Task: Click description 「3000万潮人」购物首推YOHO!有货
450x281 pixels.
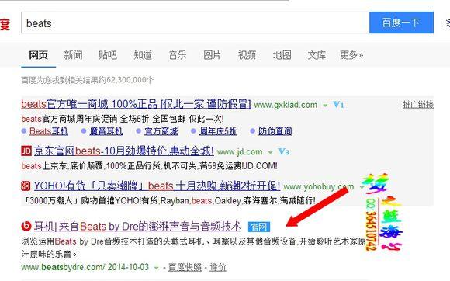Action: (169, 200)
